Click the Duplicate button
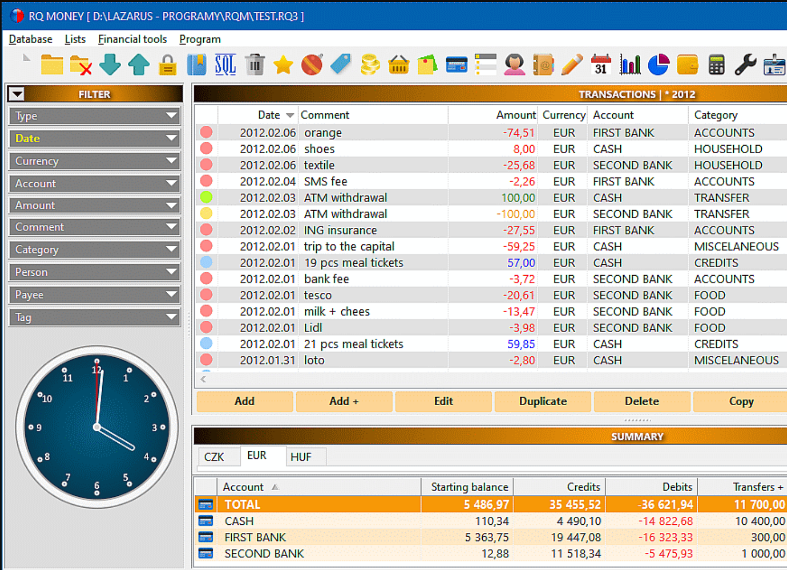Viewport: 787px width, 570px height. click(x=542, y=401)
